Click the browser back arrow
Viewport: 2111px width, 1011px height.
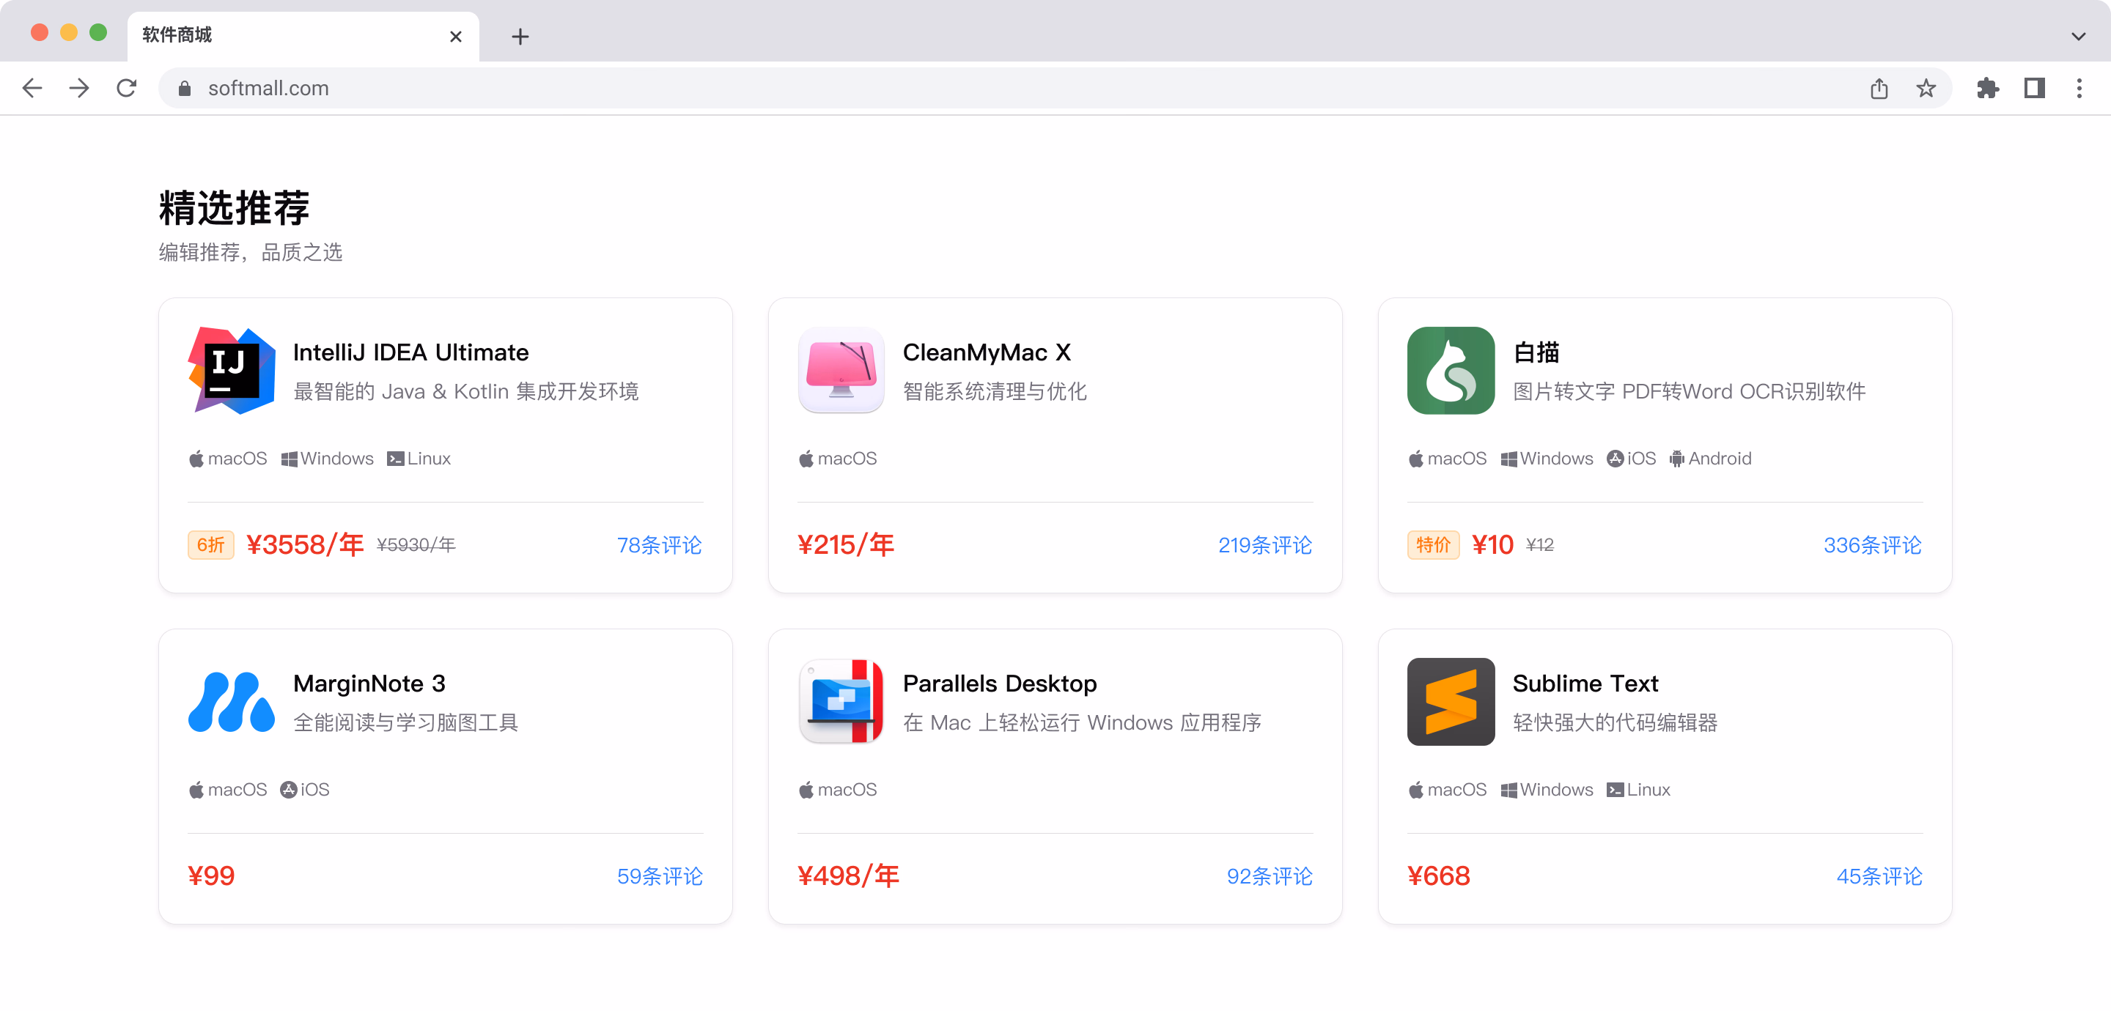click(32, 88)
